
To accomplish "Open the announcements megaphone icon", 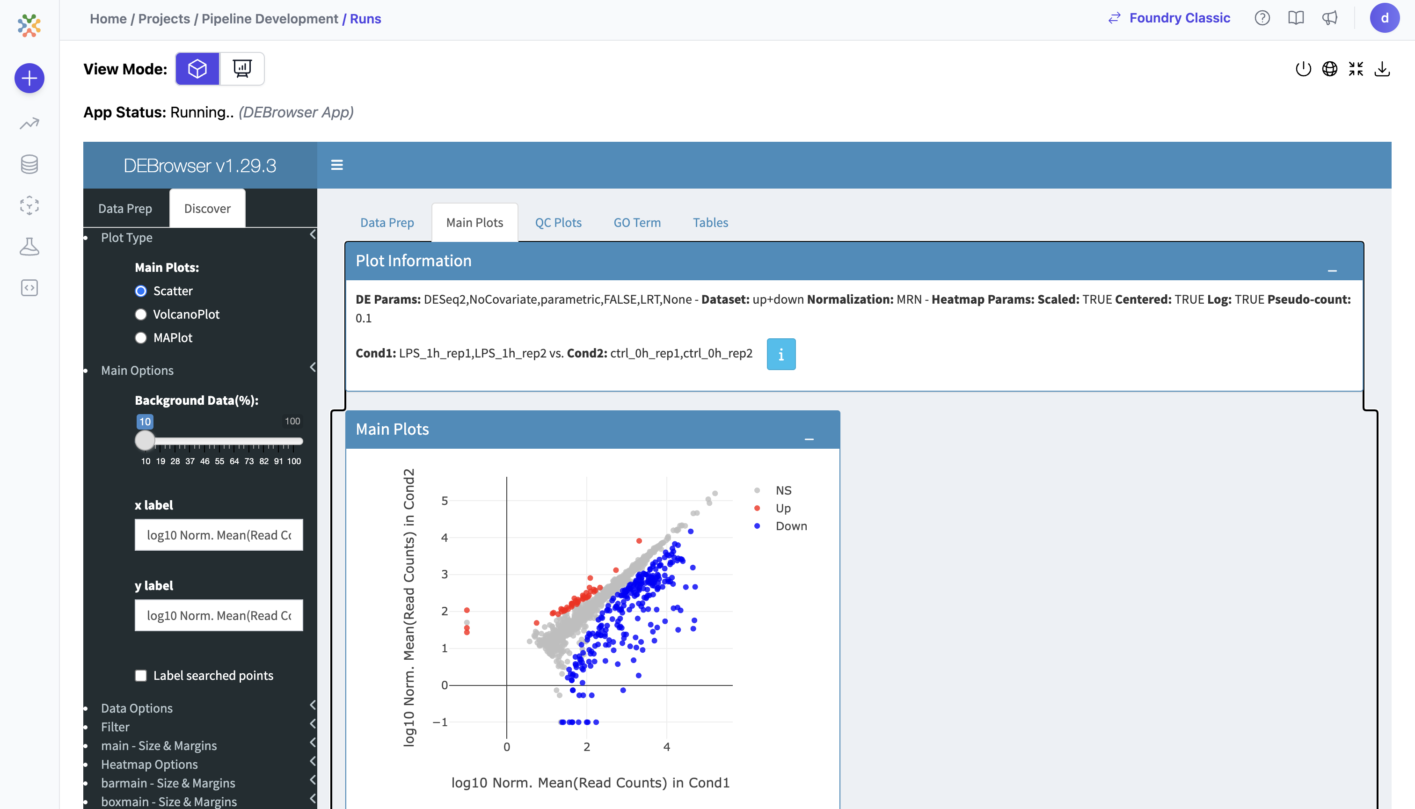I will click(x=1329, y=18).
